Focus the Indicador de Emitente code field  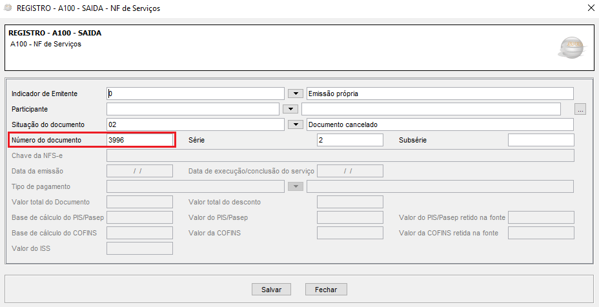(x=196, y=94)
